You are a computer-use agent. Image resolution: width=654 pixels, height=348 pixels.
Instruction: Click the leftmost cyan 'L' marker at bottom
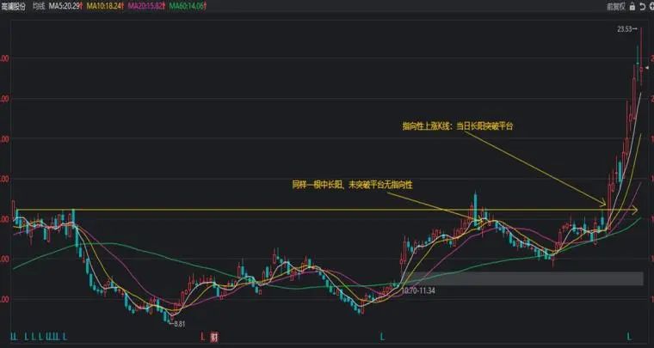[x=13, y=334]
